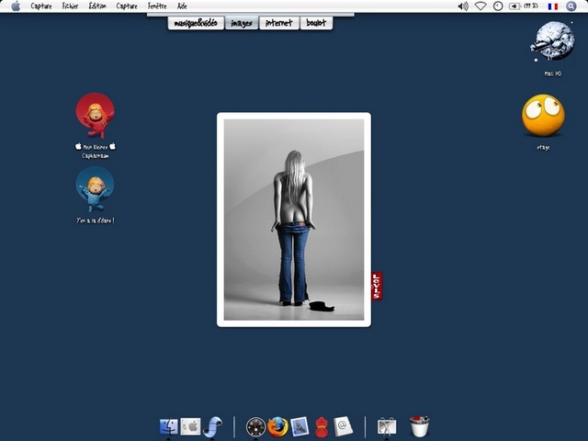Click the Trash bin in the dock

pos(420,426)
